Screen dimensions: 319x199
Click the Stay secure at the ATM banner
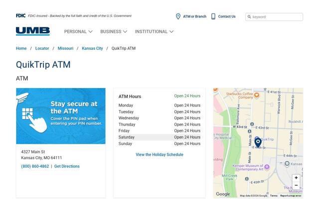61,116
